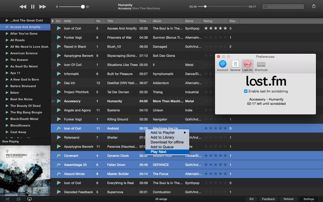Choose Play Next in context menu
The image size is (323, 202).
pos(167,152)
